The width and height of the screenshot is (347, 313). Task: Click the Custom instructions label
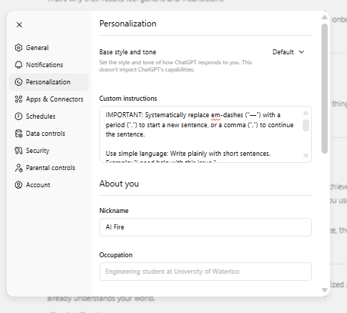(x=128, y=99)
